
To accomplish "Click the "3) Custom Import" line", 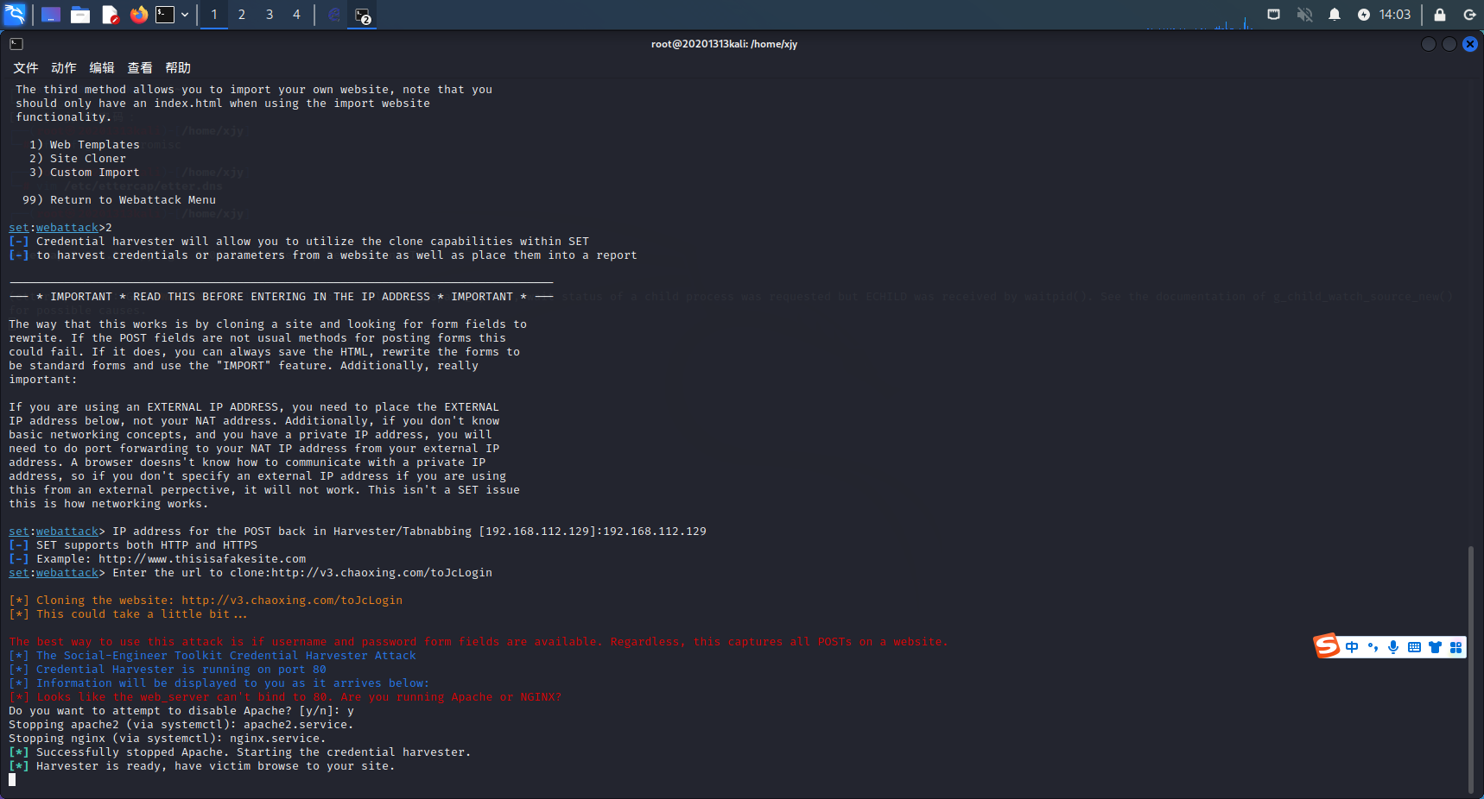I will click(x=85, y=173).
